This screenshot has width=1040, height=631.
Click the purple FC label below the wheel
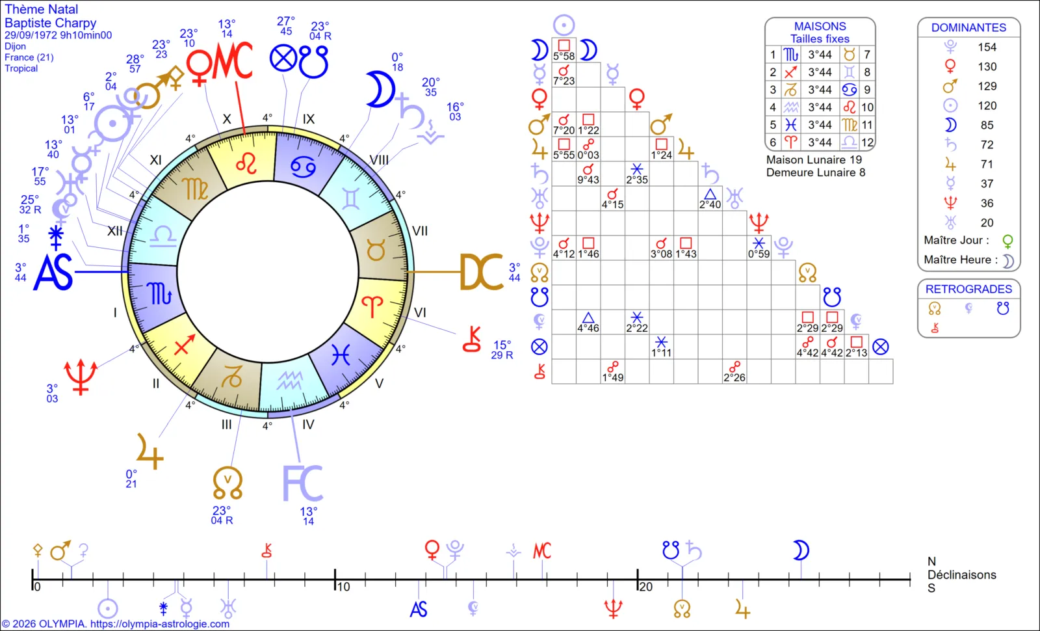(x=302, y=483)
